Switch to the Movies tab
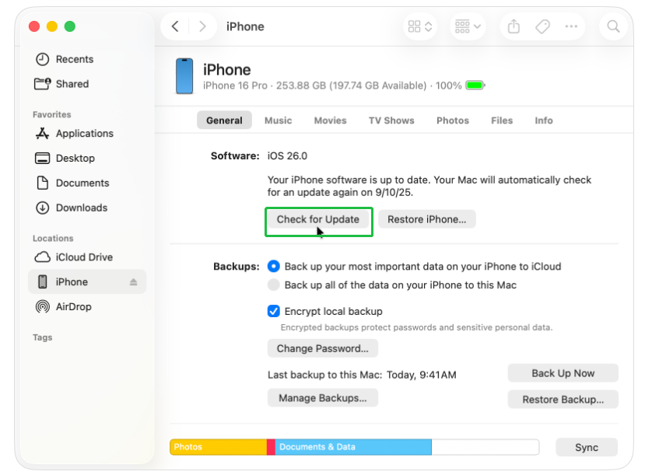 [330, 120]
